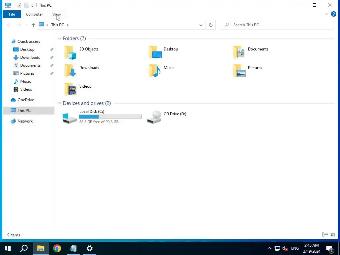
Task: Open Google Chrome from the taskbar
Action: tap(57, 248)
